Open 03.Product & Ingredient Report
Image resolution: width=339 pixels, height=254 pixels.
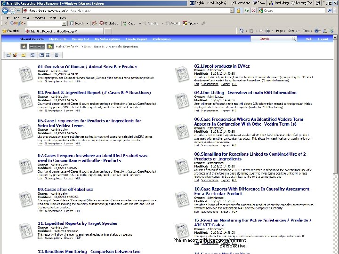click(94, 93)
